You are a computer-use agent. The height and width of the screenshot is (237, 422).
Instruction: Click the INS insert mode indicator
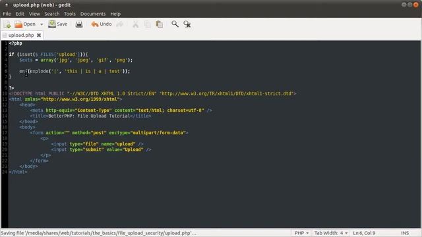[405, 233]
